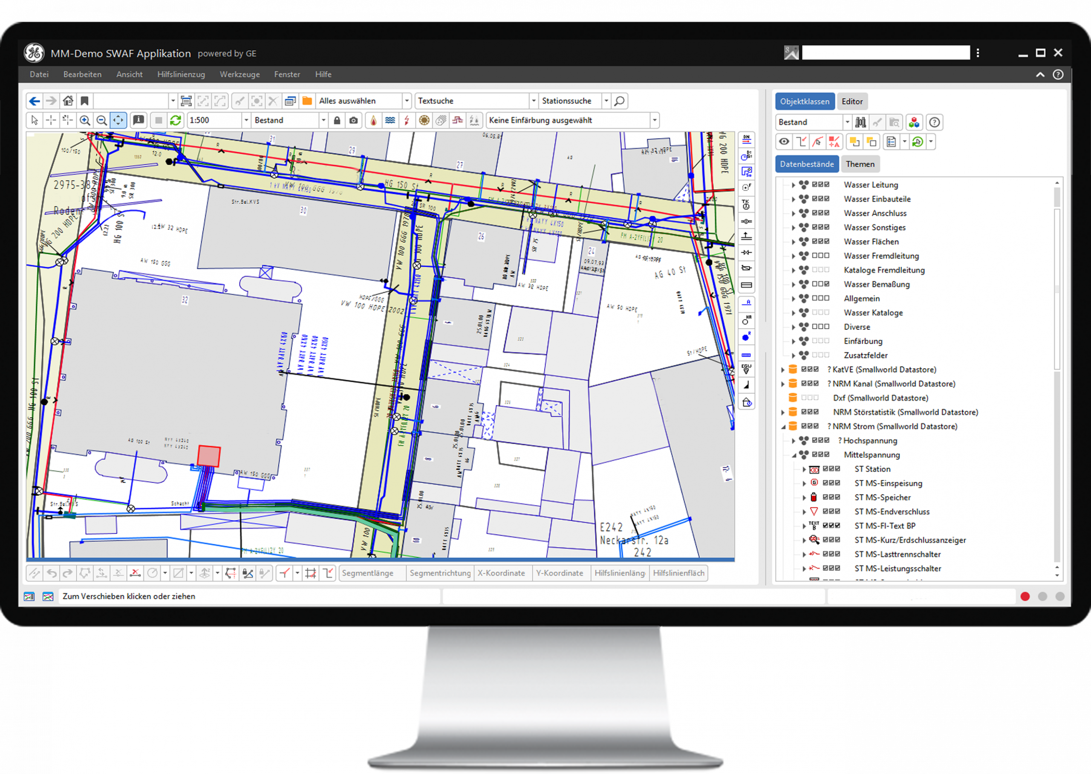Open the Help question mark in Objektklassen panel
Image resolution: width=1091 pixels, height=774 pixels.
click(x=934, y=122)
